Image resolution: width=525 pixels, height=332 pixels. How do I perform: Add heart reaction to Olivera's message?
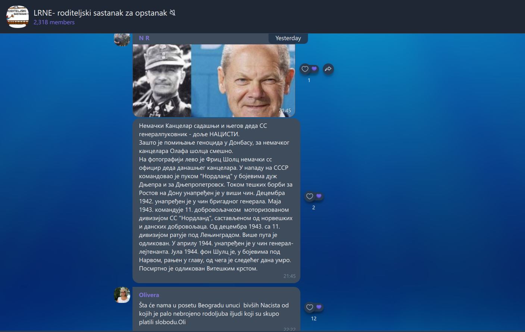(310, 307)
